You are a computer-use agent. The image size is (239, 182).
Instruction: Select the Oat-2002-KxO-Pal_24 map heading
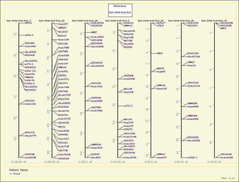point(85,21)
